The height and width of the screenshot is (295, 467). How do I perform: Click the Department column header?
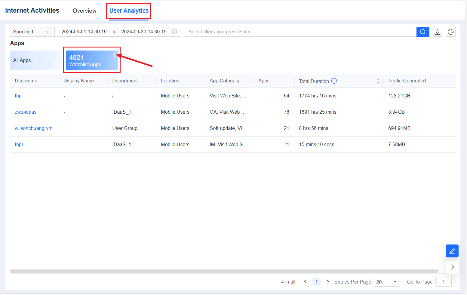coord(125,81)
